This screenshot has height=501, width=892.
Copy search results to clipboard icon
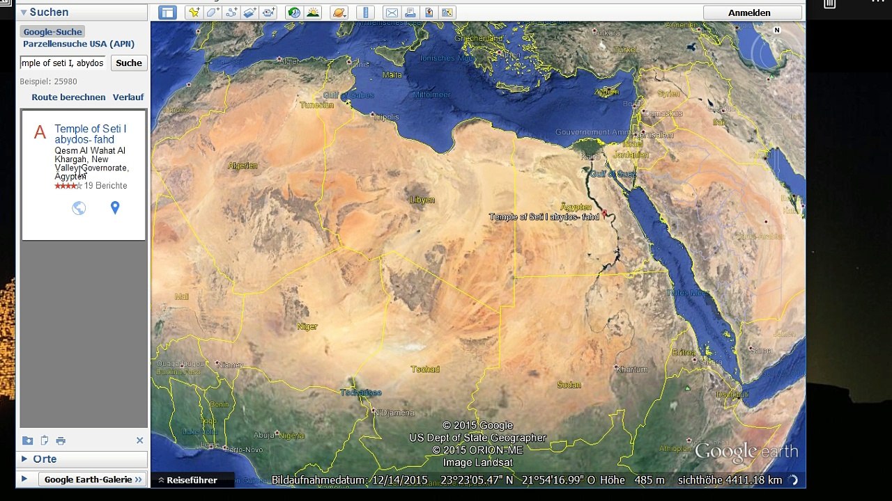coord(44,440)
